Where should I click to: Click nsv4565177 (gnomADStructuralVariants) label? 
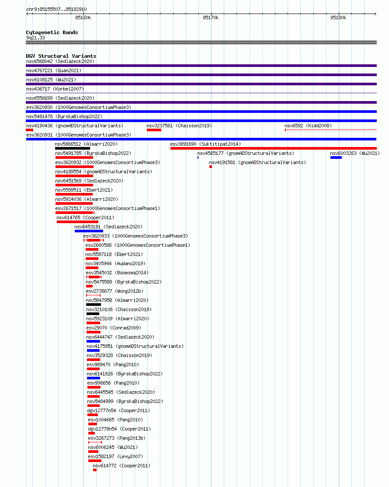pos(246,153)
